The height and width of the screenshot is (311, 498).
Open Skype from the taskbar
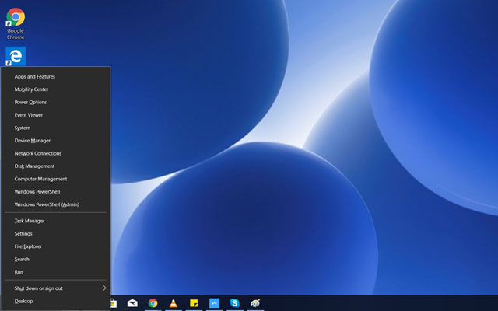pos(234,303)
